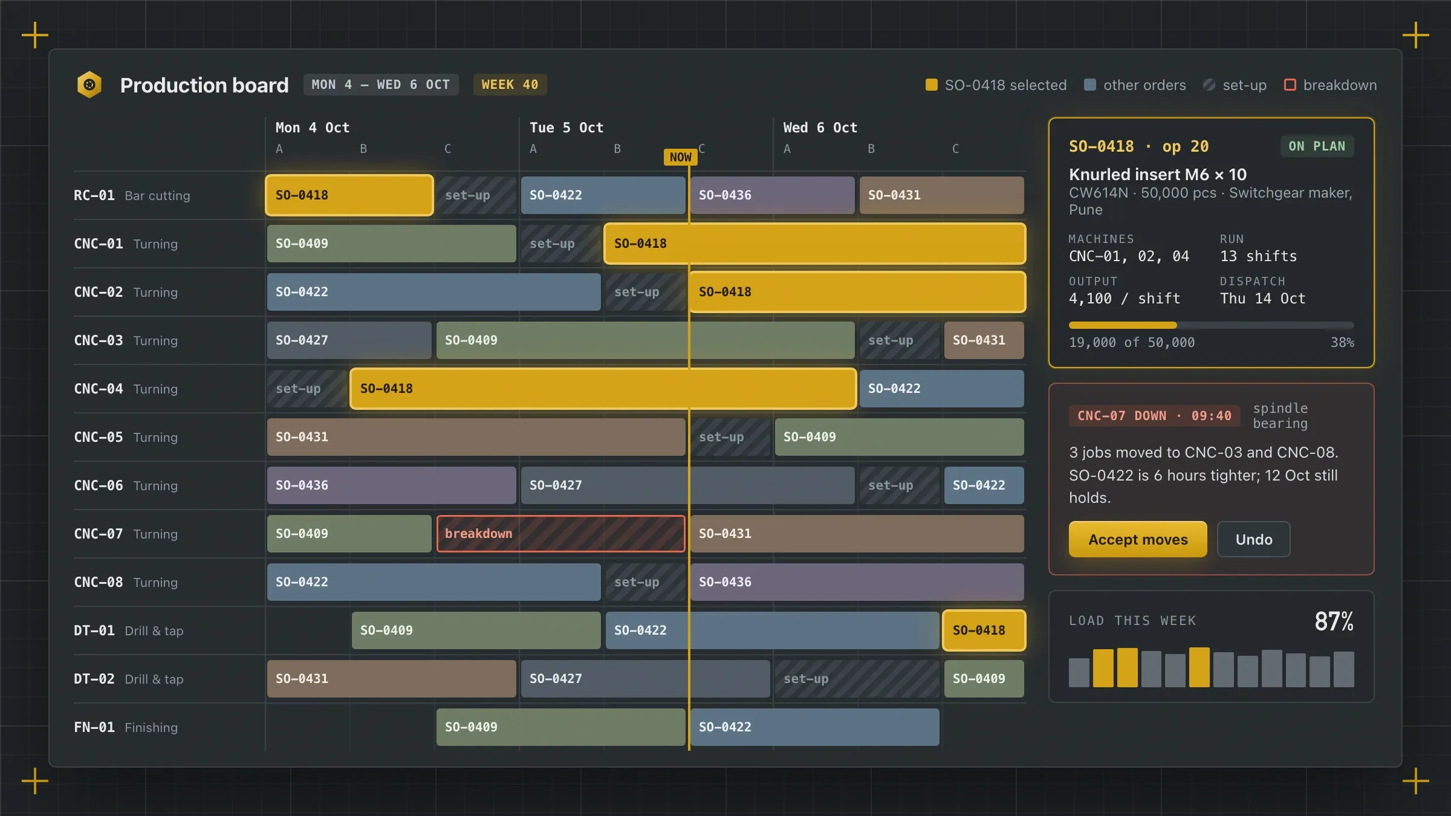This screenshot has width=1451, height=816.
Task: Click SO-0436 job on CNC-08 row
Action: (857, 582)
